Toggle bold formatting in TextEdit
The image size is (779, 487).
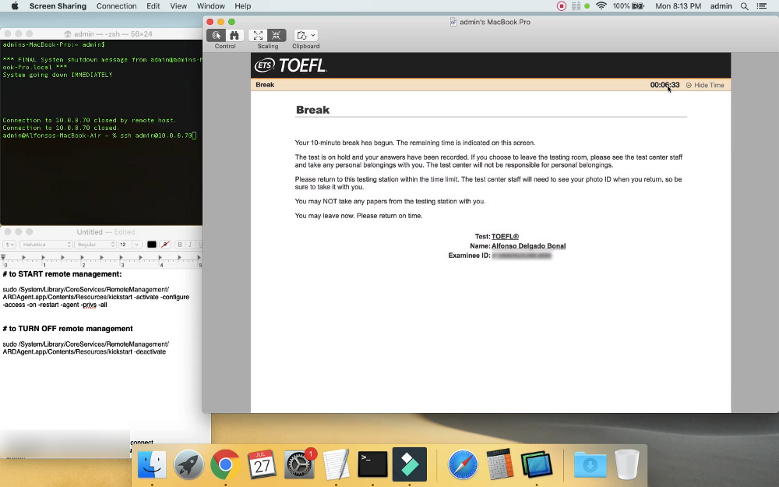pos(180,245)
